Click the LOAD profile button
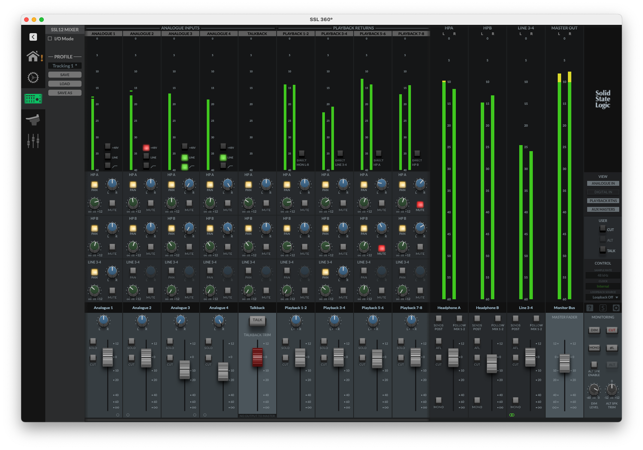This screenshot has height=450, width=643. pos(65,84)
